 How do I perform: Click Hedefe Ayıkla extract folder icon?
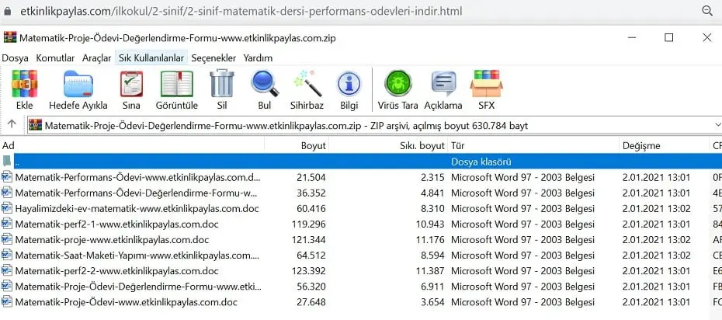[x=78, y=83]
